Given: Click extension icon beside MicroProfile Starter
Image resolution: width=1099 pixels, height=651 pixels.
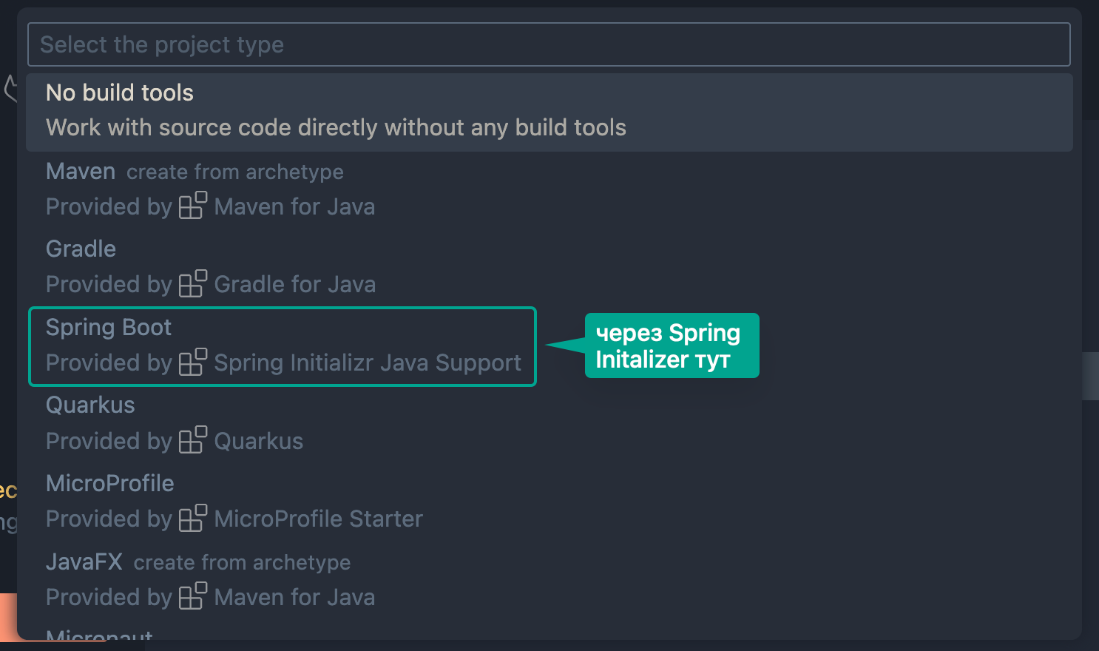Looking at the screenshot, I should [193, 518].
